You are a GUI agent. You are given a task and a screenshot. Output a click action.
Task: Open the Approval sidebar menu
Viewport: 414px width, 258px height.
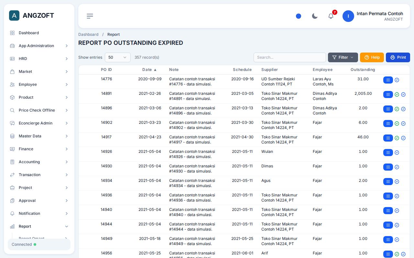pos(39,201)
